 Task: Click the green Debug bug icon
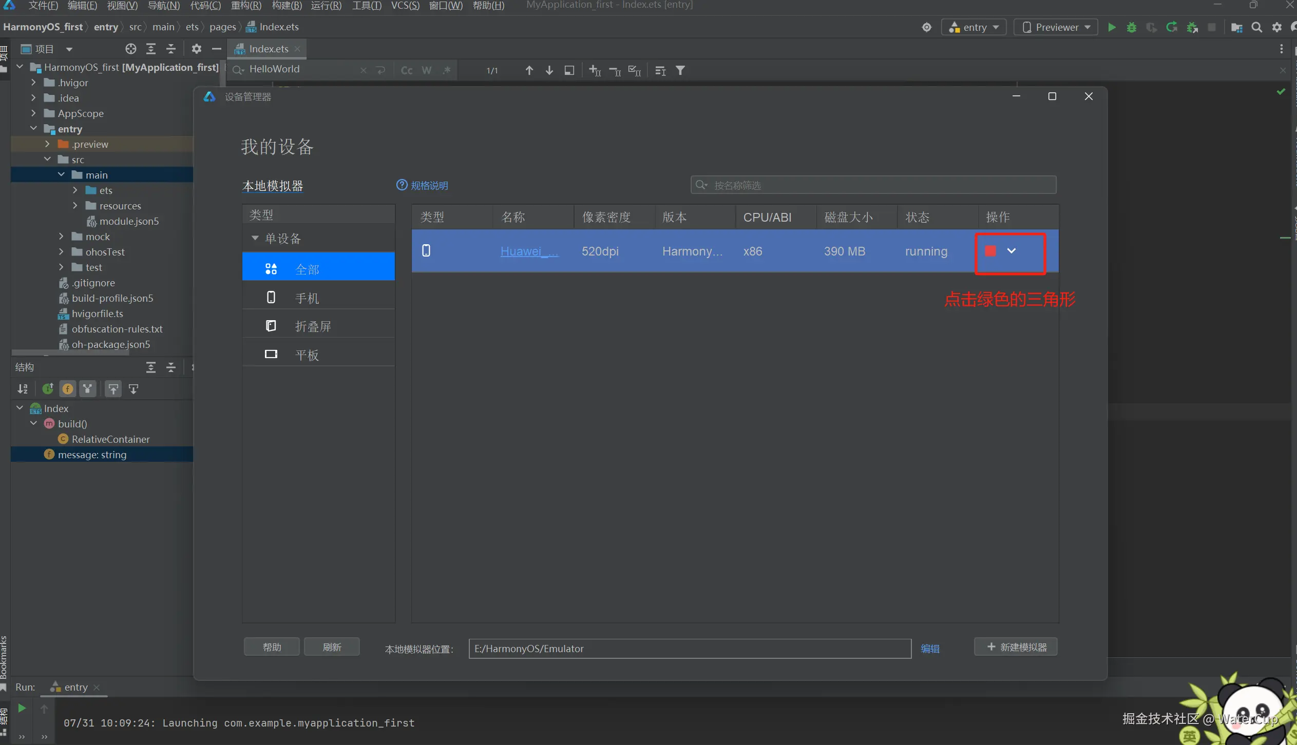pyautogui.click(x=1132, y=27)
